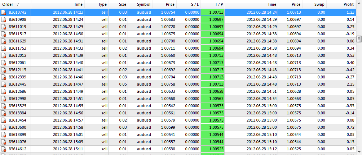Click profit value -0.03

coord(350,135)
